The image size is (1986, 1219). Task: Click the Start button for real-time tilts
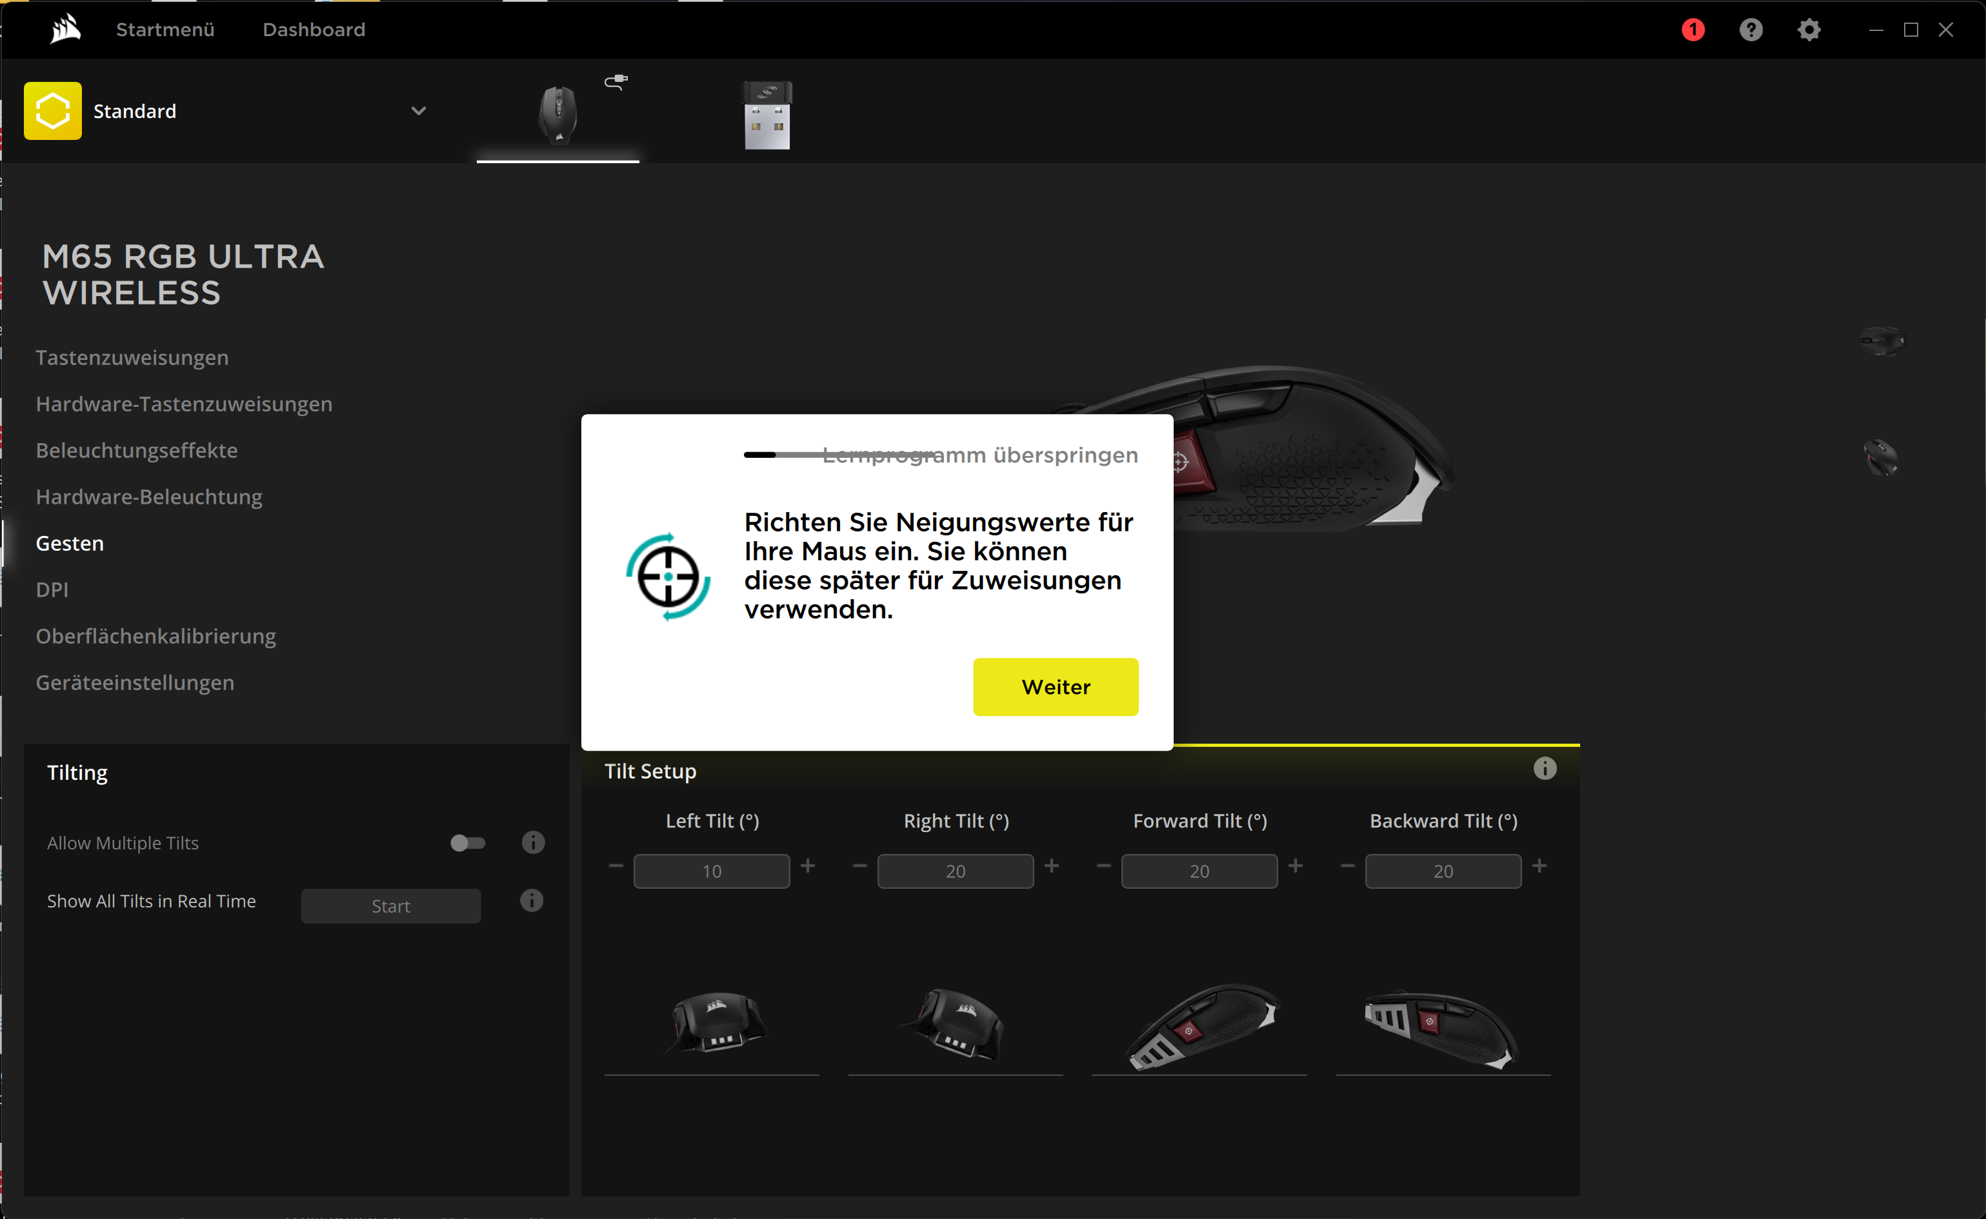click(391, 906)
